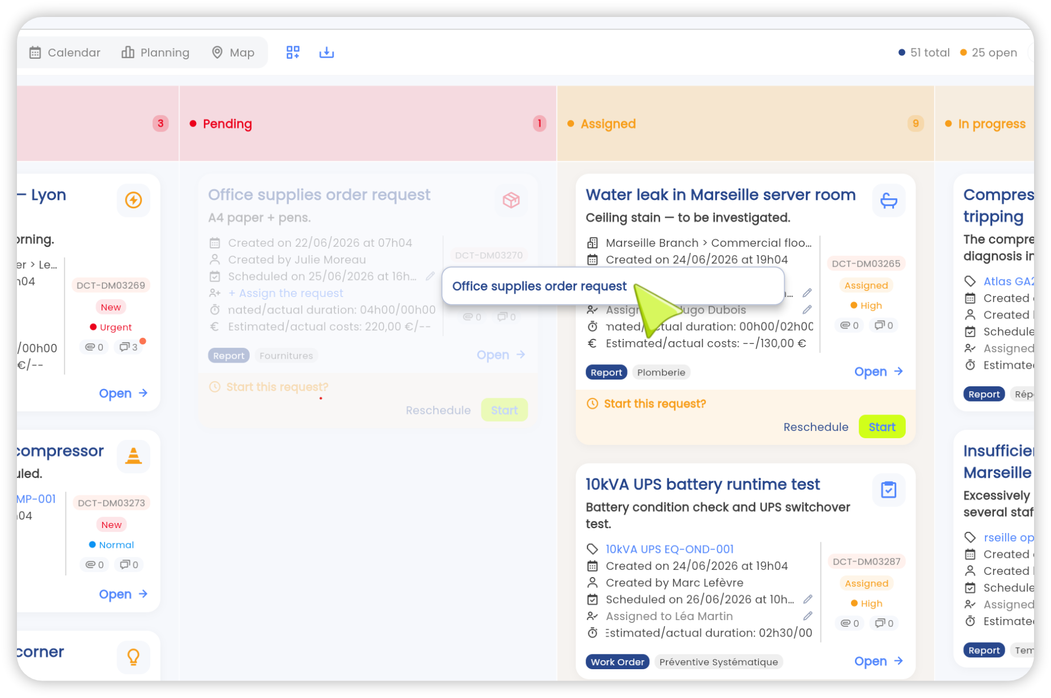The height and width of the screenshot is (698, 1051).
Task: Click the Pending count badge 1
Action: pyautogui.click(x=540, y=124)
